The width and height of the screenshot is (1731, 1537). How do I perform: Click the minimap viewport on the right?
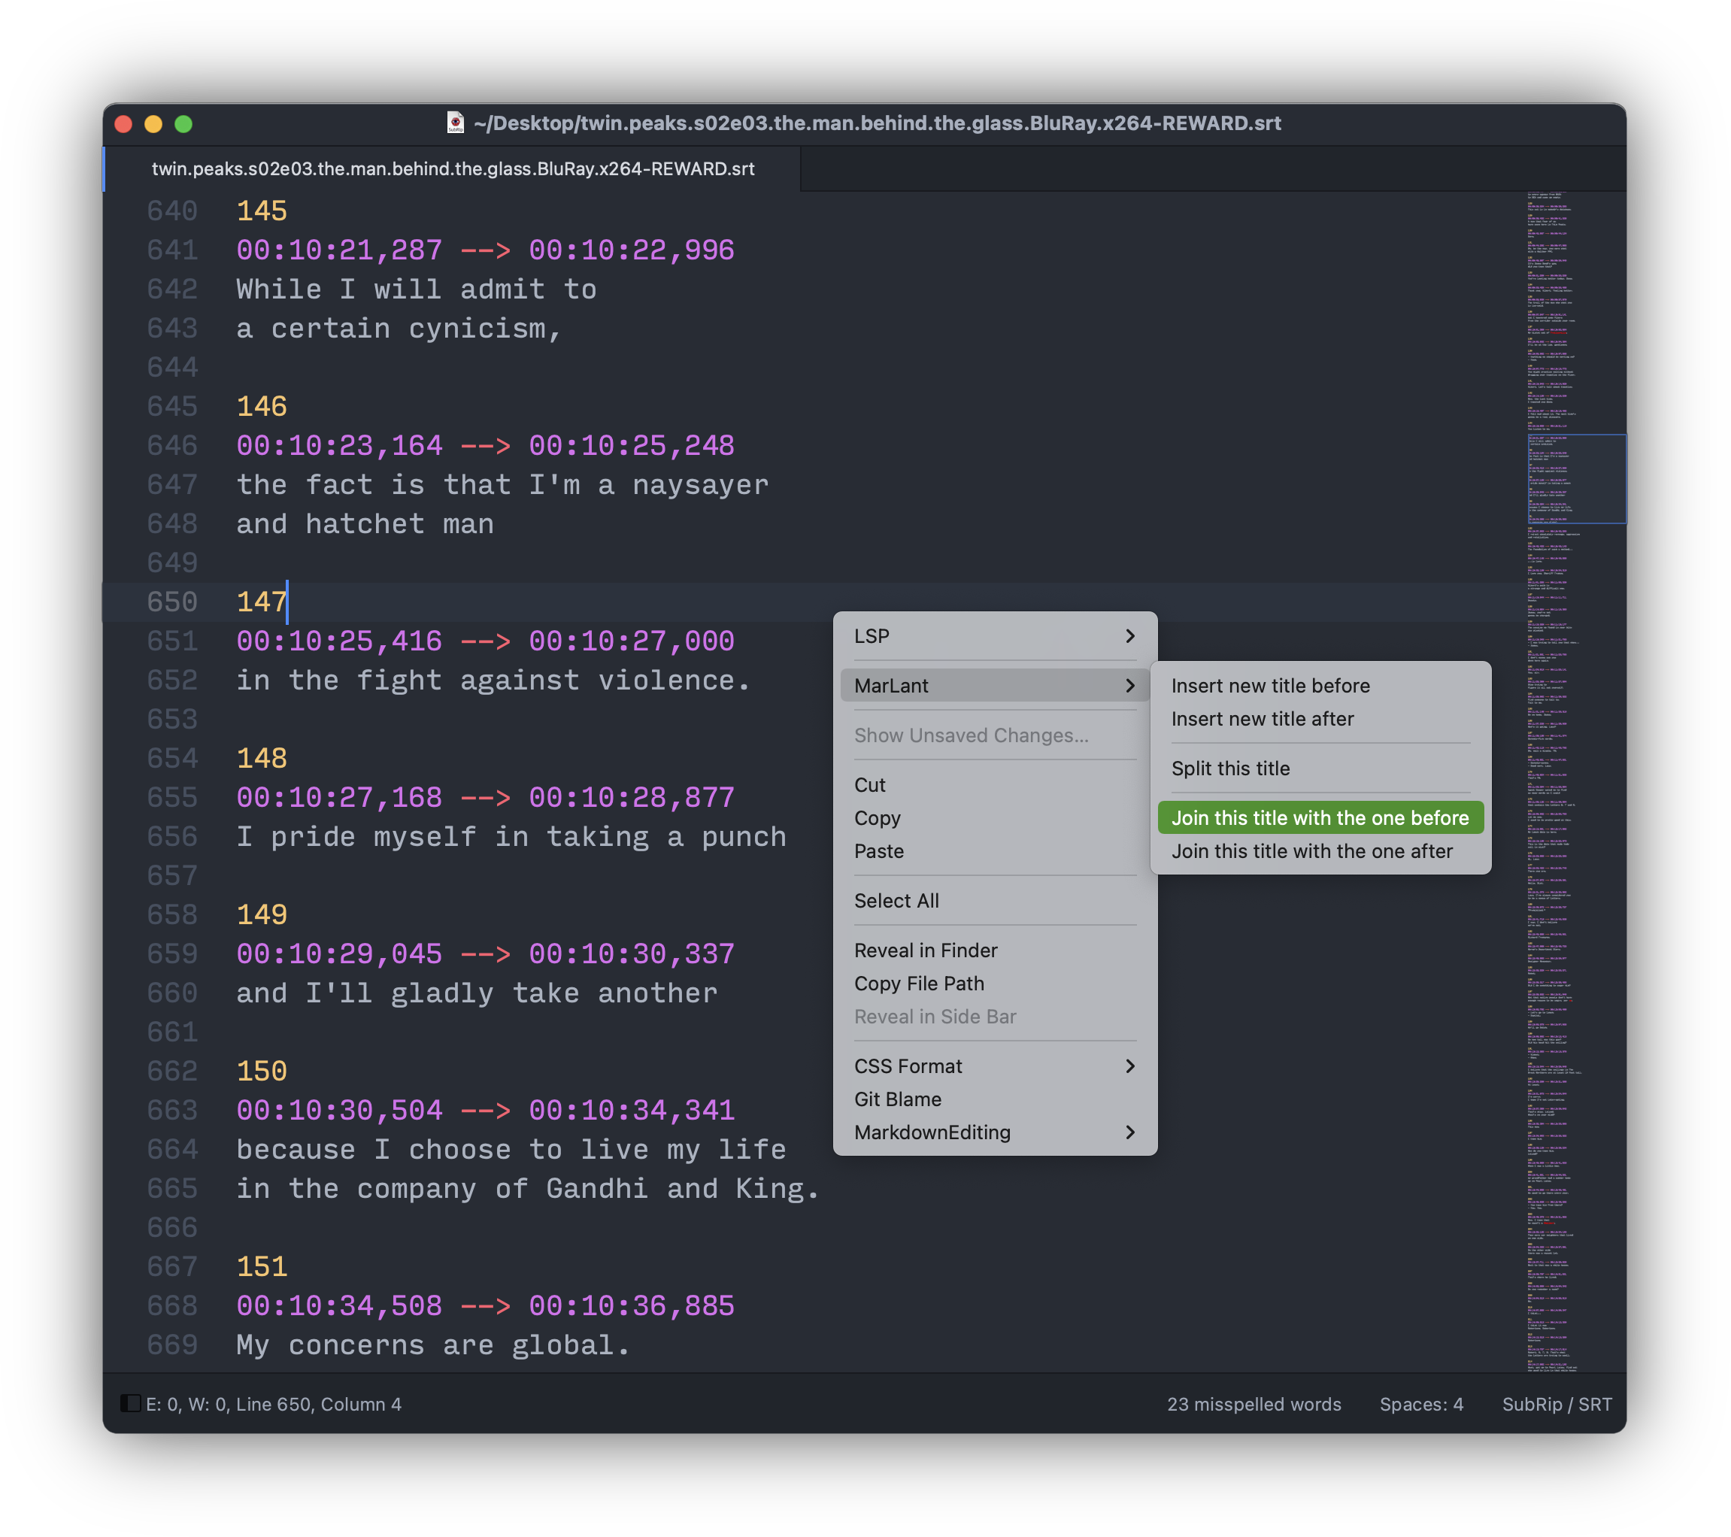pos(1576,478)
